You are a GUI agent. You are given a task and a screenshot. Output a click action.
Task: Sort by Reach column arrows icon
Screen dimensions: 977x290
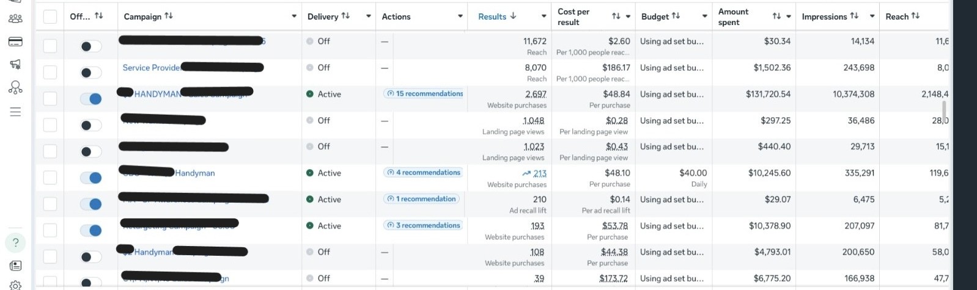tap(915, 16)
